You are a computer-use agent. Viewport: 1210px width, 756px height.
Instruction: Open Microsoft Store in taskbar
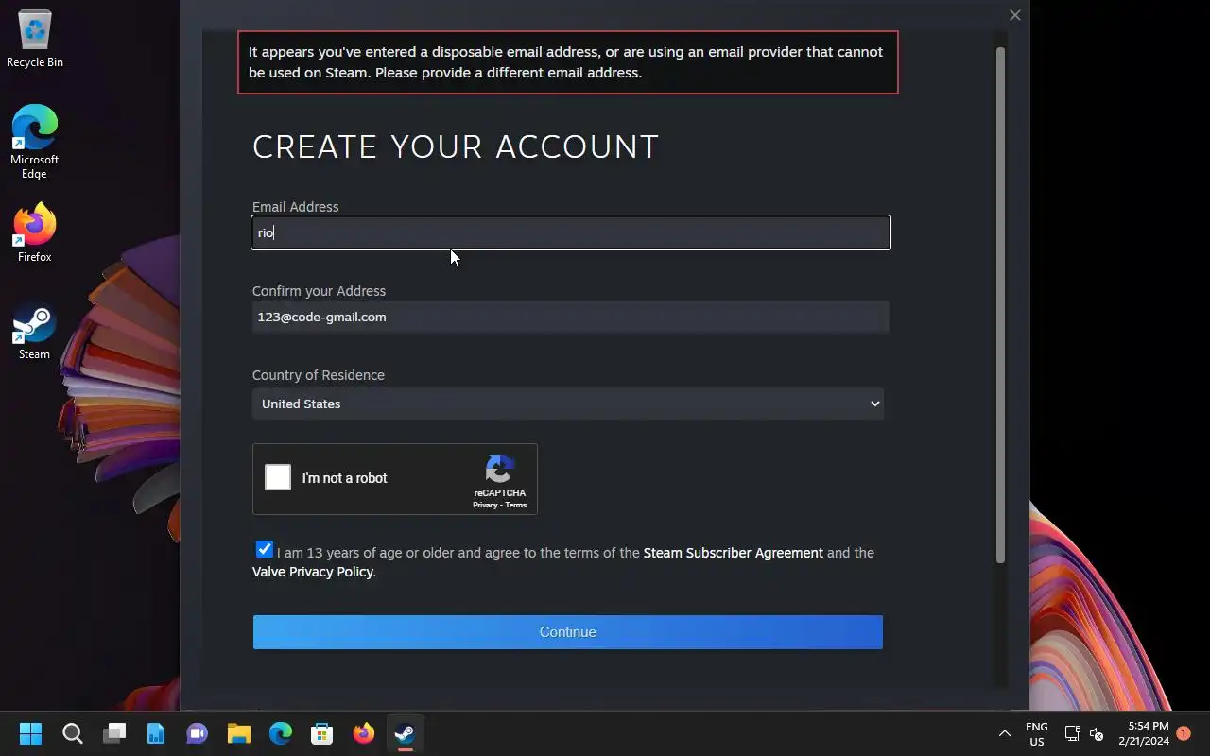pos(322,733)
